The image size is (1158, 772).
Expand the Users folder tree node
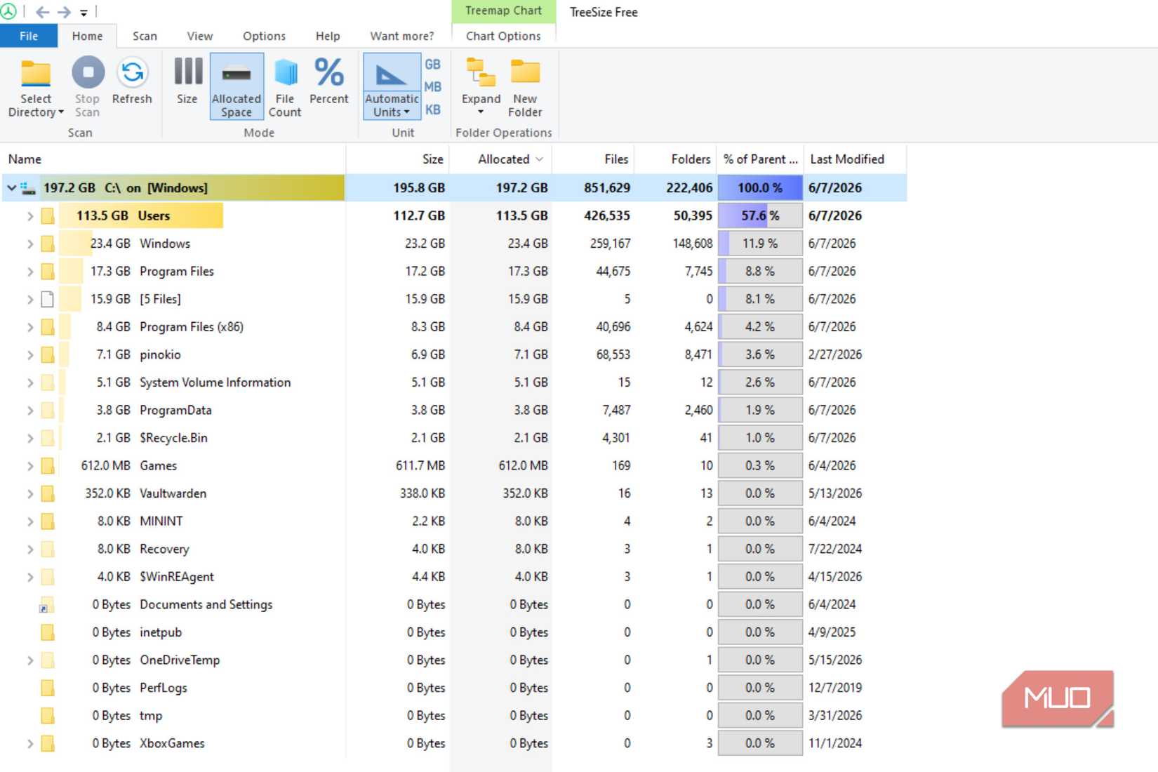click(30, 216)
